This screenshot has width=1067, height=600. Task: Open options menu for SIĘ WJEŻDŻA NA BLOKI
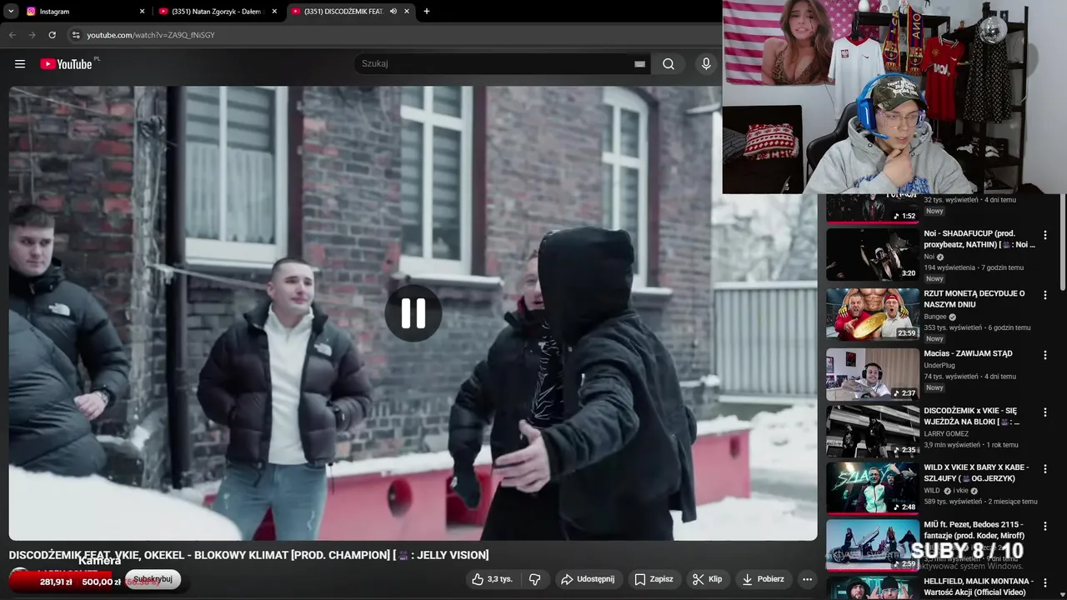coord(1044,412)
